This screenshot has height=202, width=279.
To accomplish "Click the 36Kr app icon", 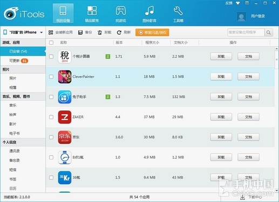I will pos(65,178).
